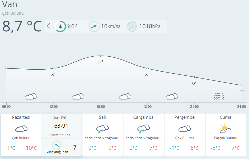Click the wind direction arrow icon
This screenshot has width=249, height=159.
[94, 26]
